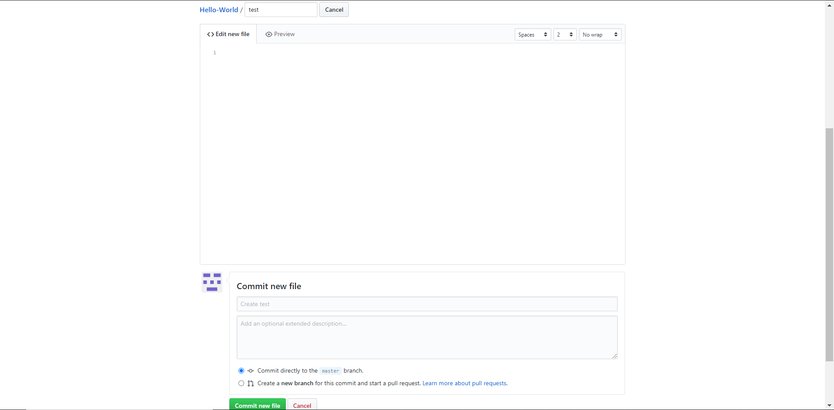This screenshot has height=410, width=834.
Task: Select 'Commit directly to the master branch' option
Action: pos(241,371)
